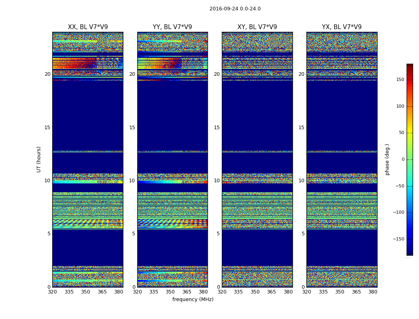
Task: Select the −150 tick label on the colorbar
Action: click(398, 239)
